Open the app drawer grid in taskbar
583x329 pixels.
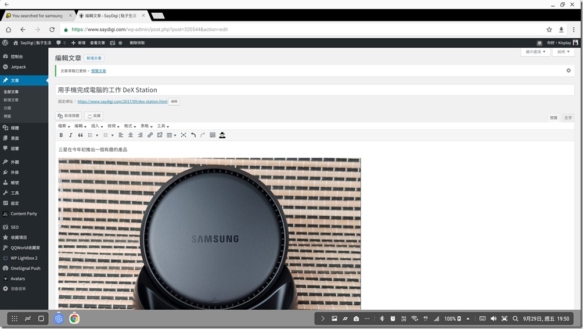click(14, 319)
